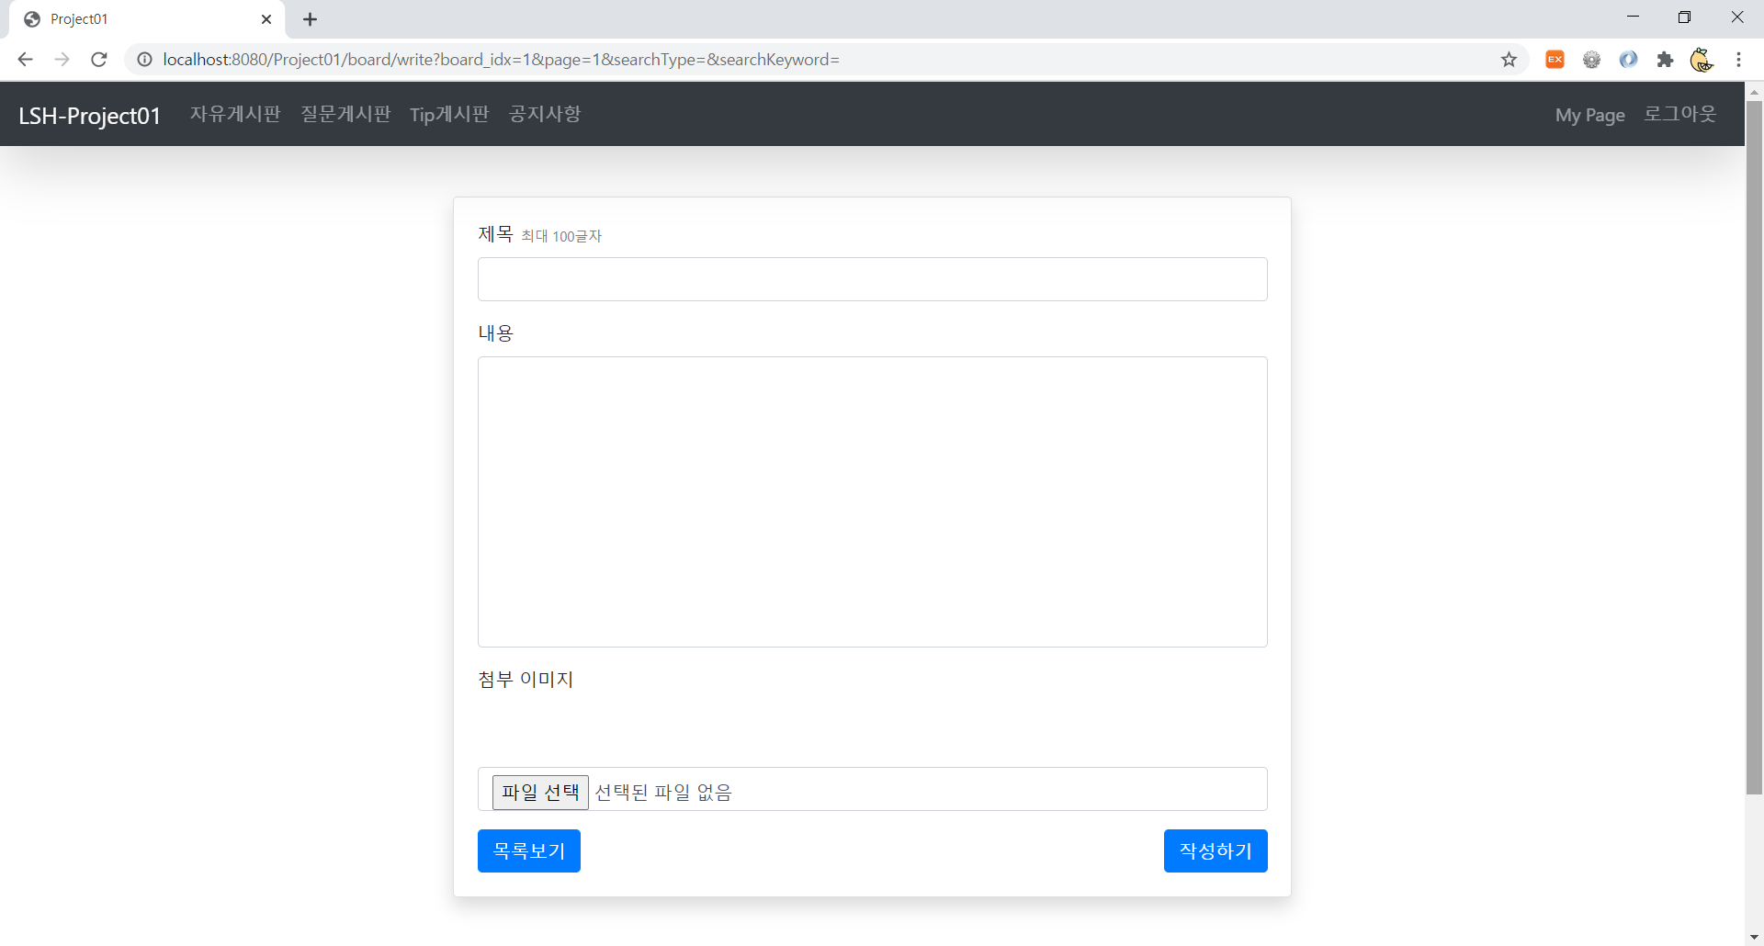This screenshot has height=946, width=1764.
Task: Restore down the browser window
Action: point(1684,17)
